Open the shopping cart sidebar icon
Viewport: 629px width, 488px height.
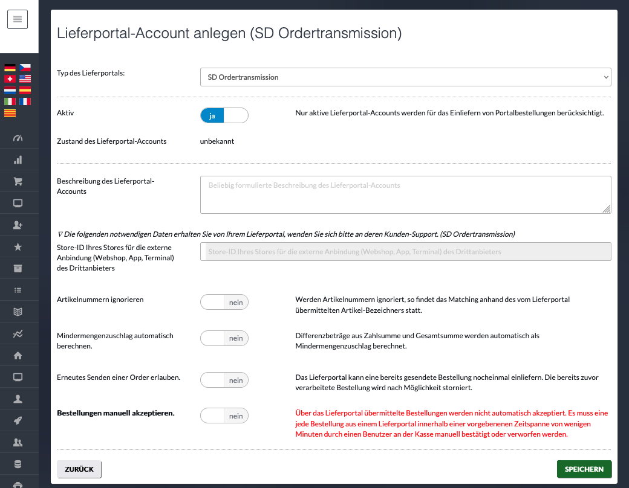(x=18, y=182)
